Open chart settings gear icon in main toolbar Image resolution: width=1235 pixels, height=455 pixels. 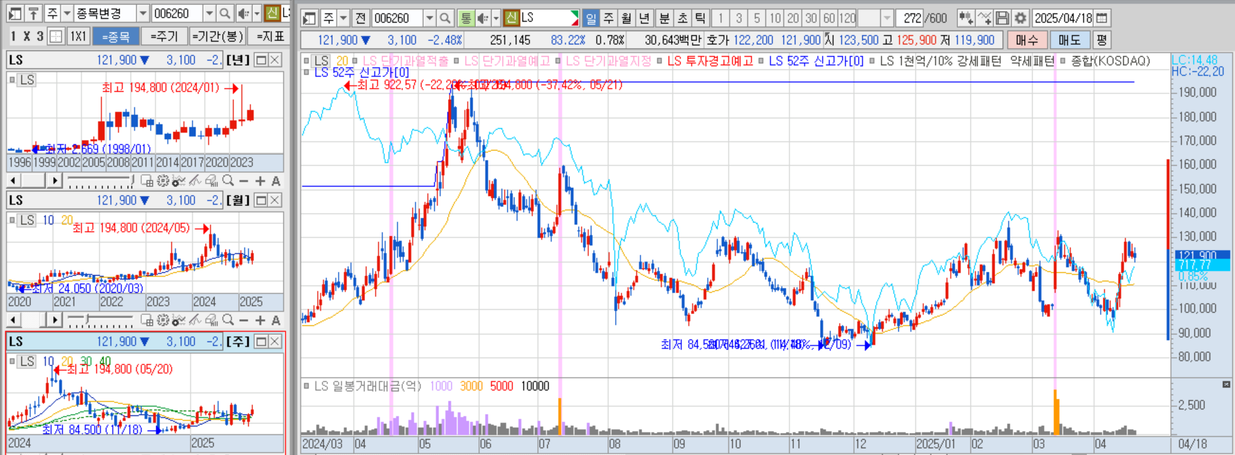pos(1020,18)
